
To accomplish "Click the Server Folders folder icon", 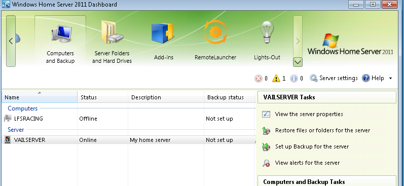I will (x=112, y=32).
